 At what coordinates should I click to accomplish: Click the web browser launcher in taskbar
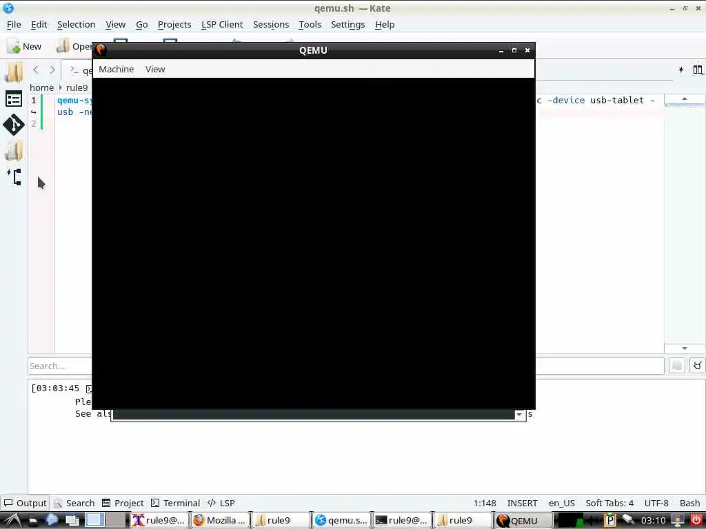pos(51,521)
